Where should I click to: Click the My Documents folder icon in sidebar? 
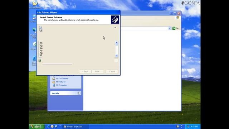54,78
